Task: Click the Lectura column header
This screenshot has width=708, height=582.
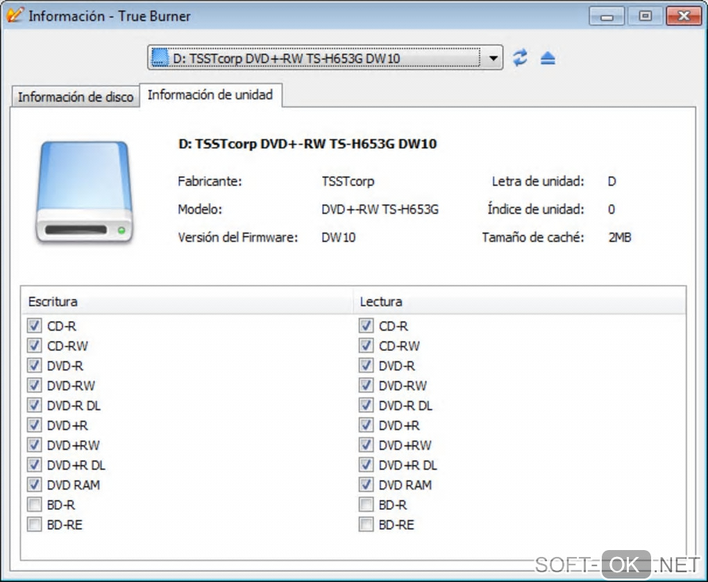Action: click(519, 301)
